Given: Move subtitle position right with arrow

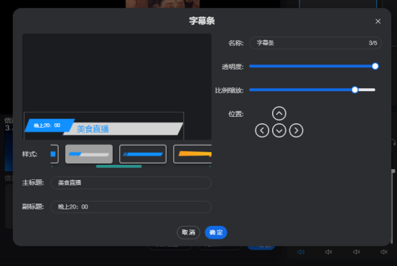Looking at the screenshot, I should tap(296, 130).
